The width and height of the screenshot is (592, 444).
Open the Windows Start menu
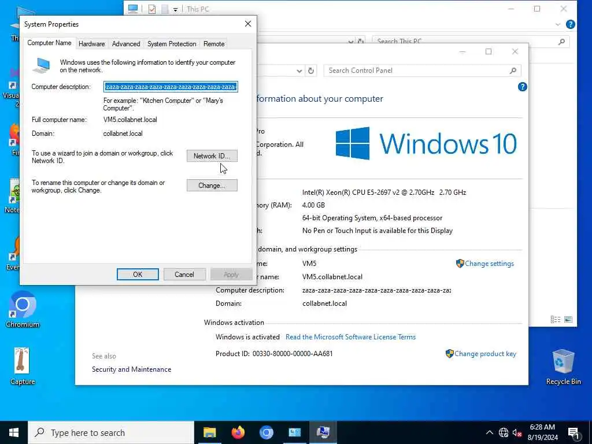tap(14, 432)
